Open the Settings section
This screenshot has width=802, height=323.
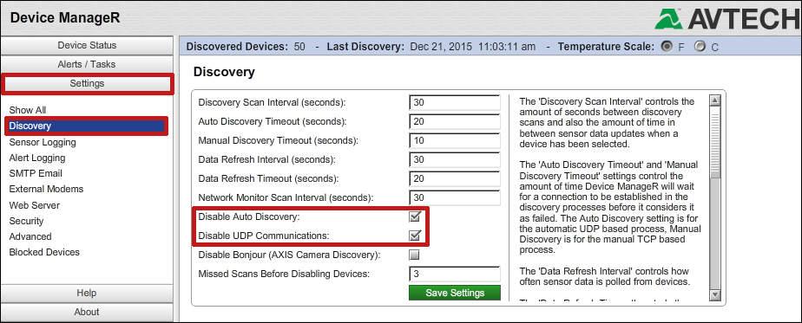(x=87, y=83)
